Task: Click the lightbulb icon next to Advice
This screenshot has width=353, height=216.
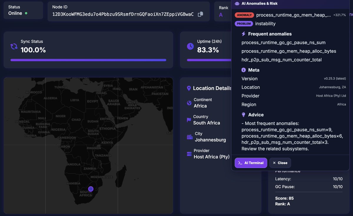Action: 243,115
